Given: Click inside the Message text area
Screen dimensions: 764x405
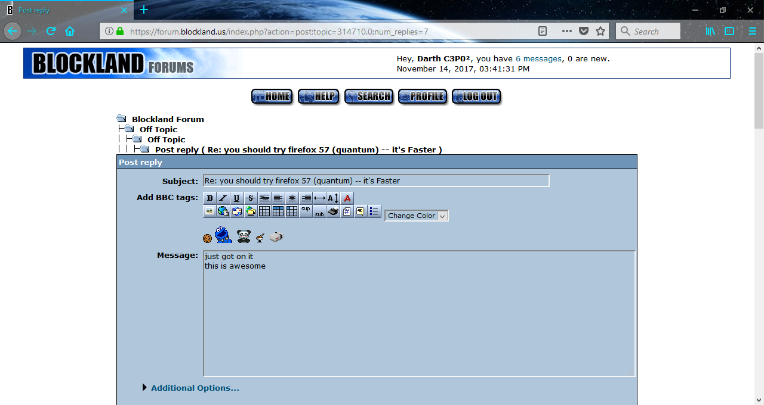Looking at the screenshot, I should (419, 314).
